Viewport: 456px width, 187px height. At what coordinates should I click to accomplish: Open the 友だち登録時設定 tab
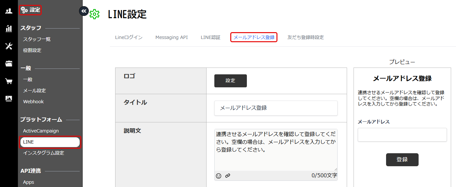point(305,37)
